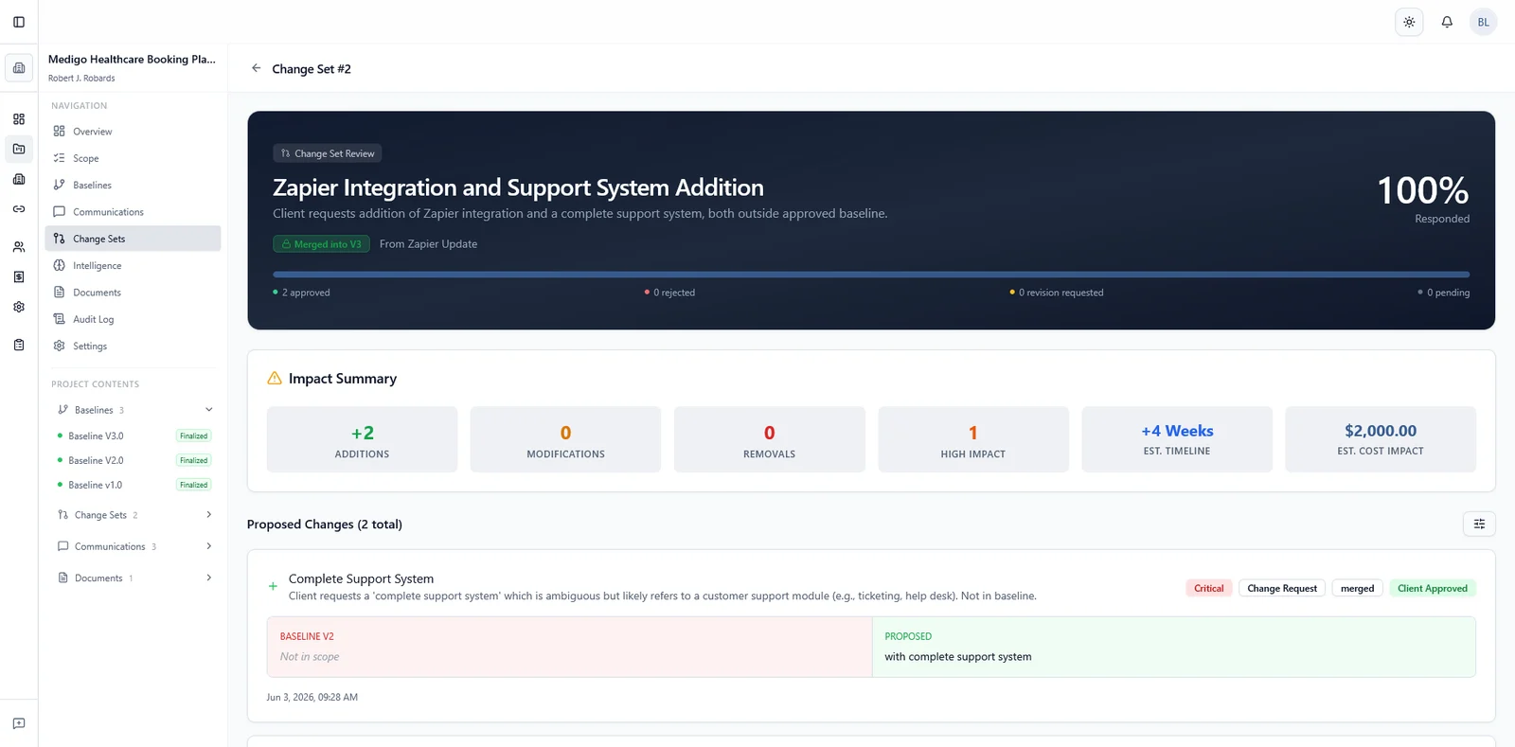Click the 100% Responded figure
1515x747 pixels.
coord(1423,199)
